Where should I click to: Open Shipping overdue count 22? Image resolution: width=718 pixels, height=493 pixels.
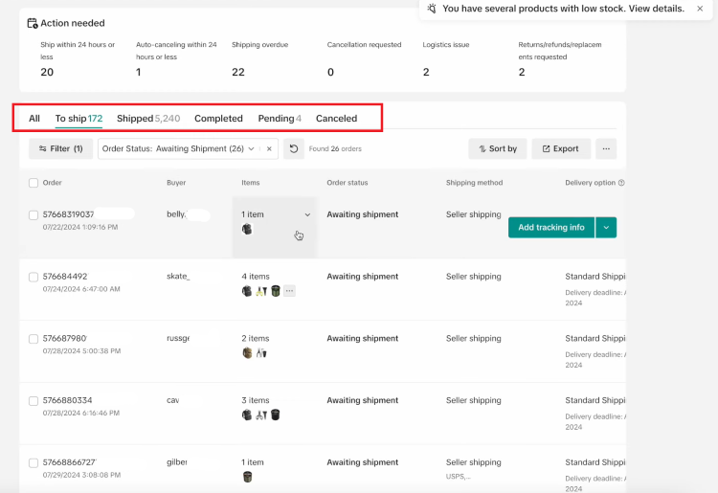[x=238, y=73]
